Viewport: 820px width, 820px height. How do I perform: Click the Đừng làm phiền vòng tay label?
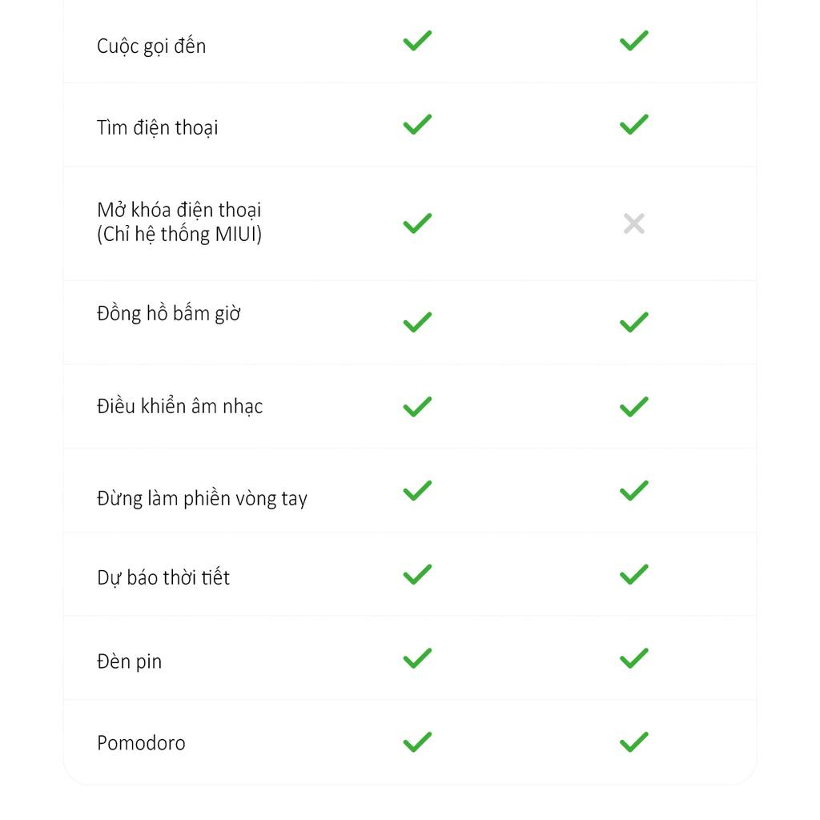click(202, 498)
